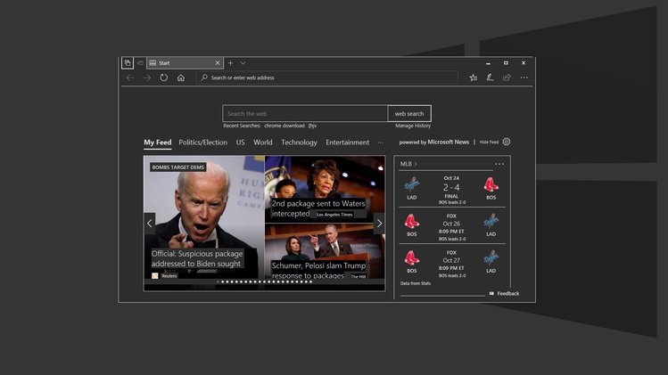Open feed settings gear icon
Viewport: 668px width, 375px height.
click(506, 142)
